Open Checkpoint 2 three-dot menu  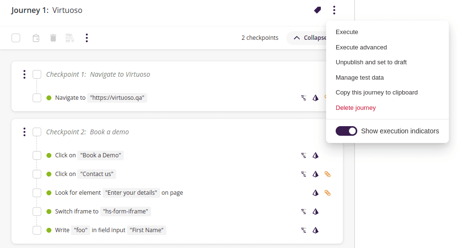(24, 132)
